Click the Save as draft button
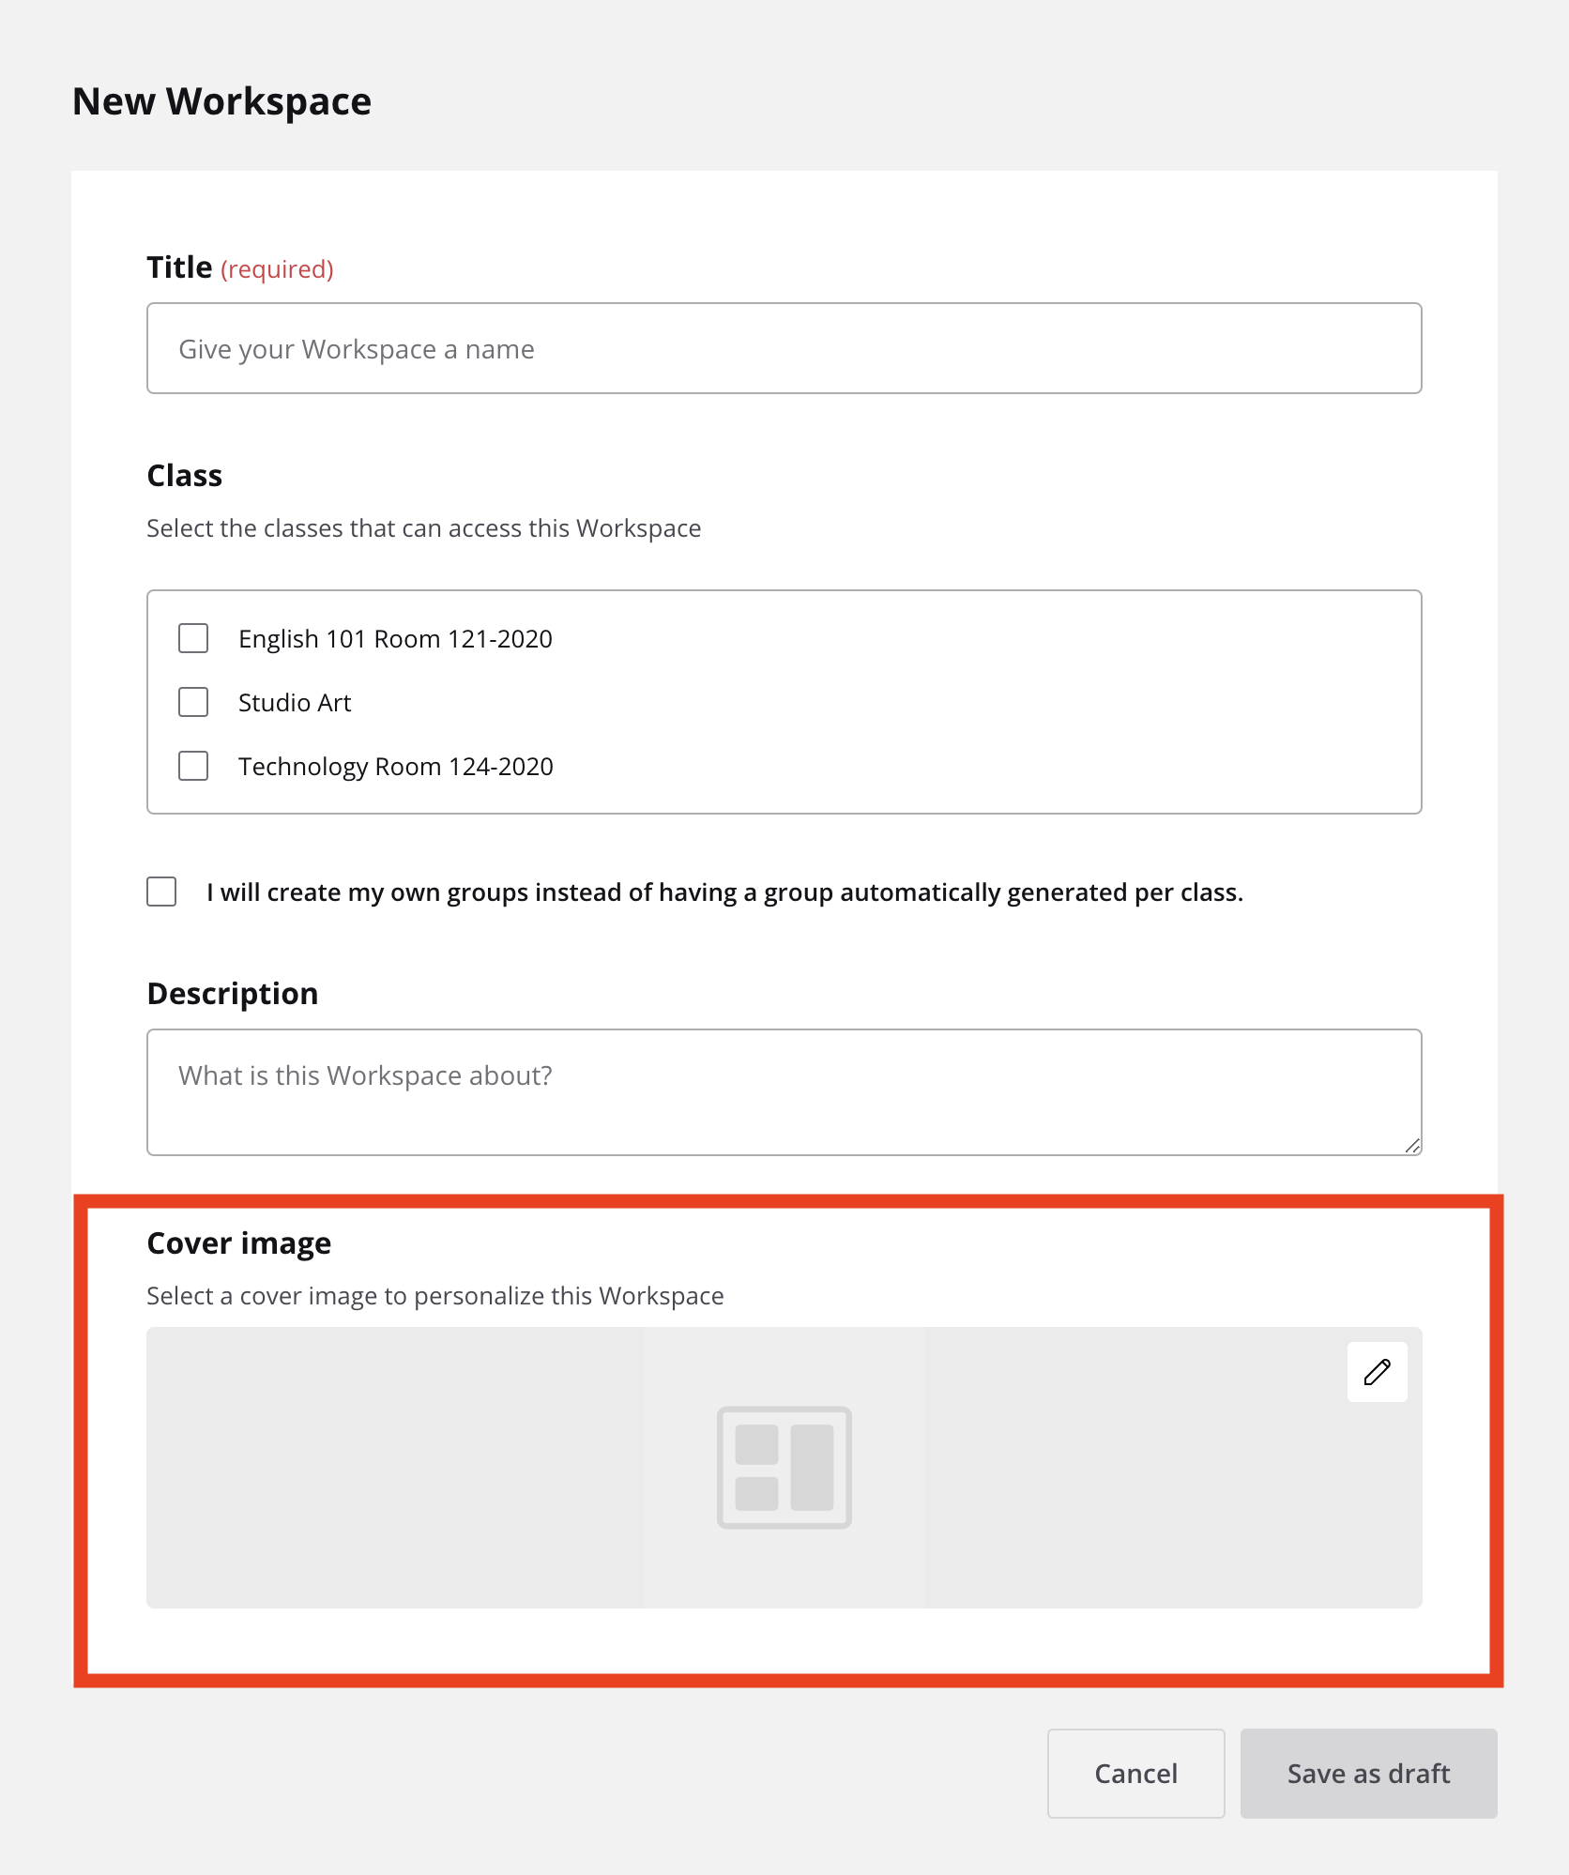The width and height of the screenshot is (1569, 1875). pyautogui.click(x=1369, y=1774)
